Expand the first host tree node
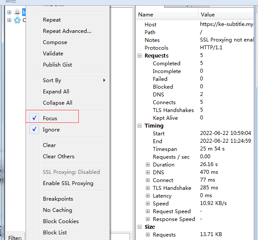Image resolution: width=258 pixels, height=240 pixels. (x=10, y=13)
